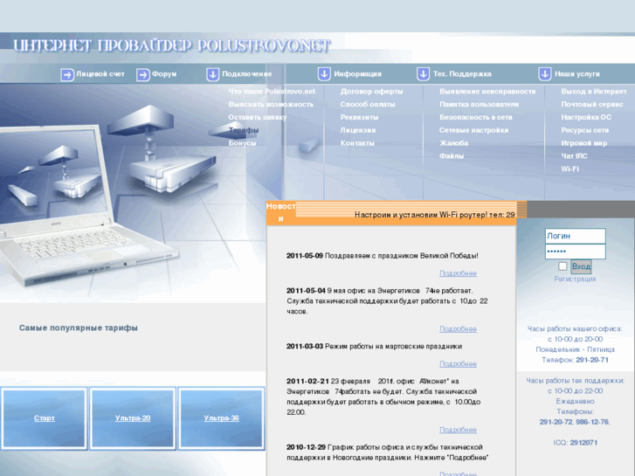Click the arrow icon beside Форум
Image resolution: width=635 pixels, height=476 pixels.
click(143, 74)
